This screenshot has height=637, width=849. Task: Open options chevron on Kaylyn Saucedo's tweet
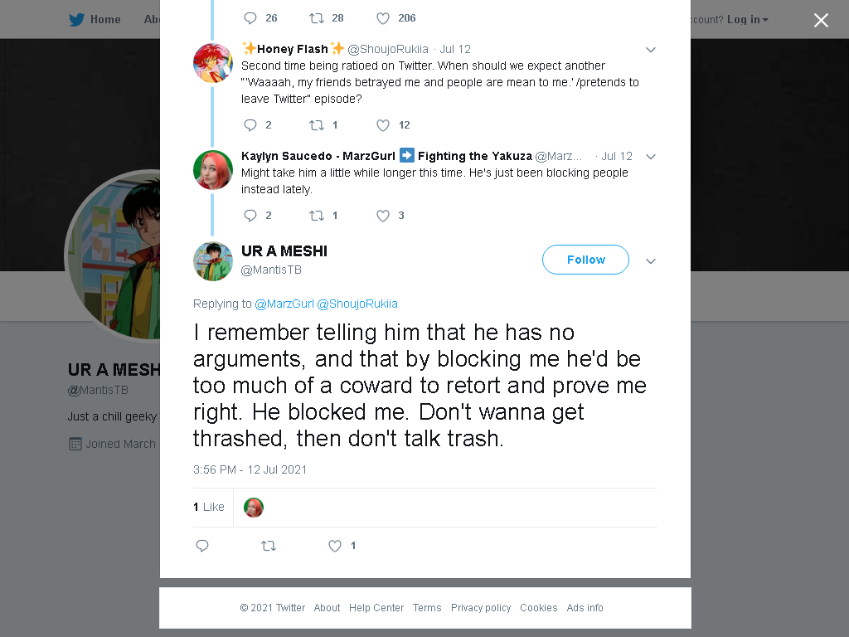(x=651, y=157)
